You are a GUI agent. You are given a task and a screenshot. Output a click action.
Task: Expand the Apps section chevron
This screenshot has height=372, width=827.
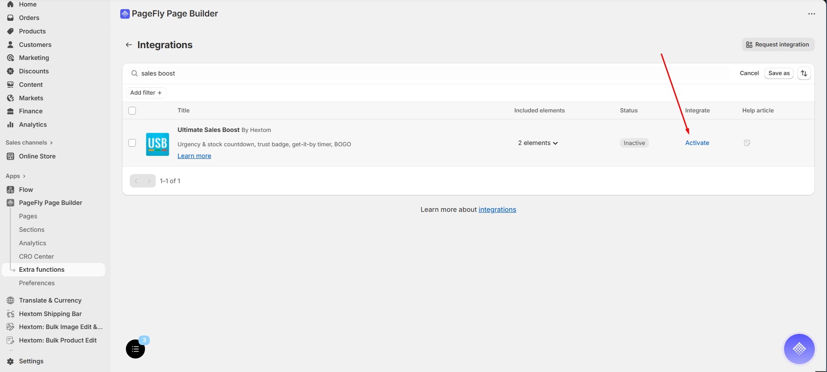(x=24, y=176)
